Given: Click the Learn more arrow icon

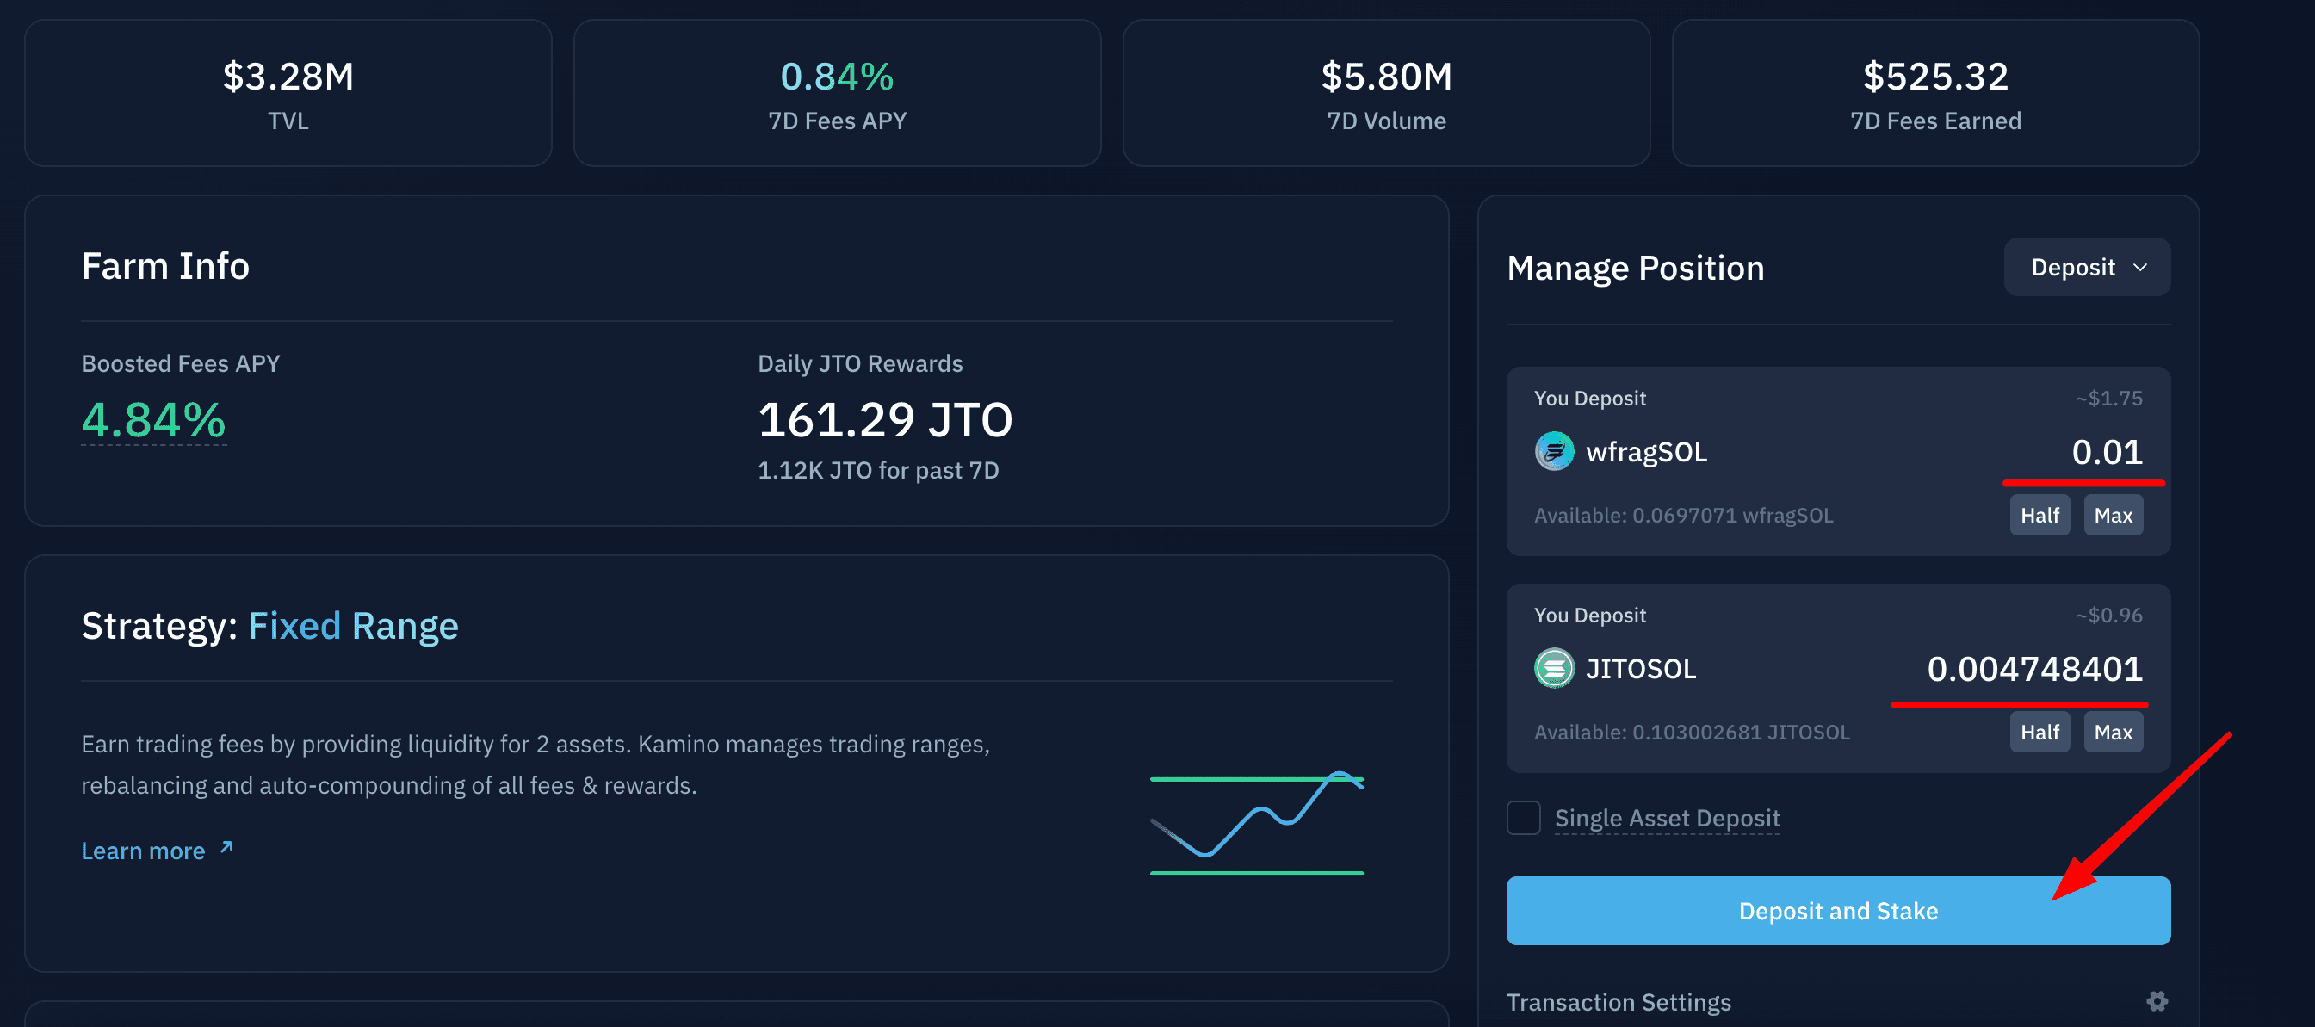Looking at the screenshot, I should (226, 847).
